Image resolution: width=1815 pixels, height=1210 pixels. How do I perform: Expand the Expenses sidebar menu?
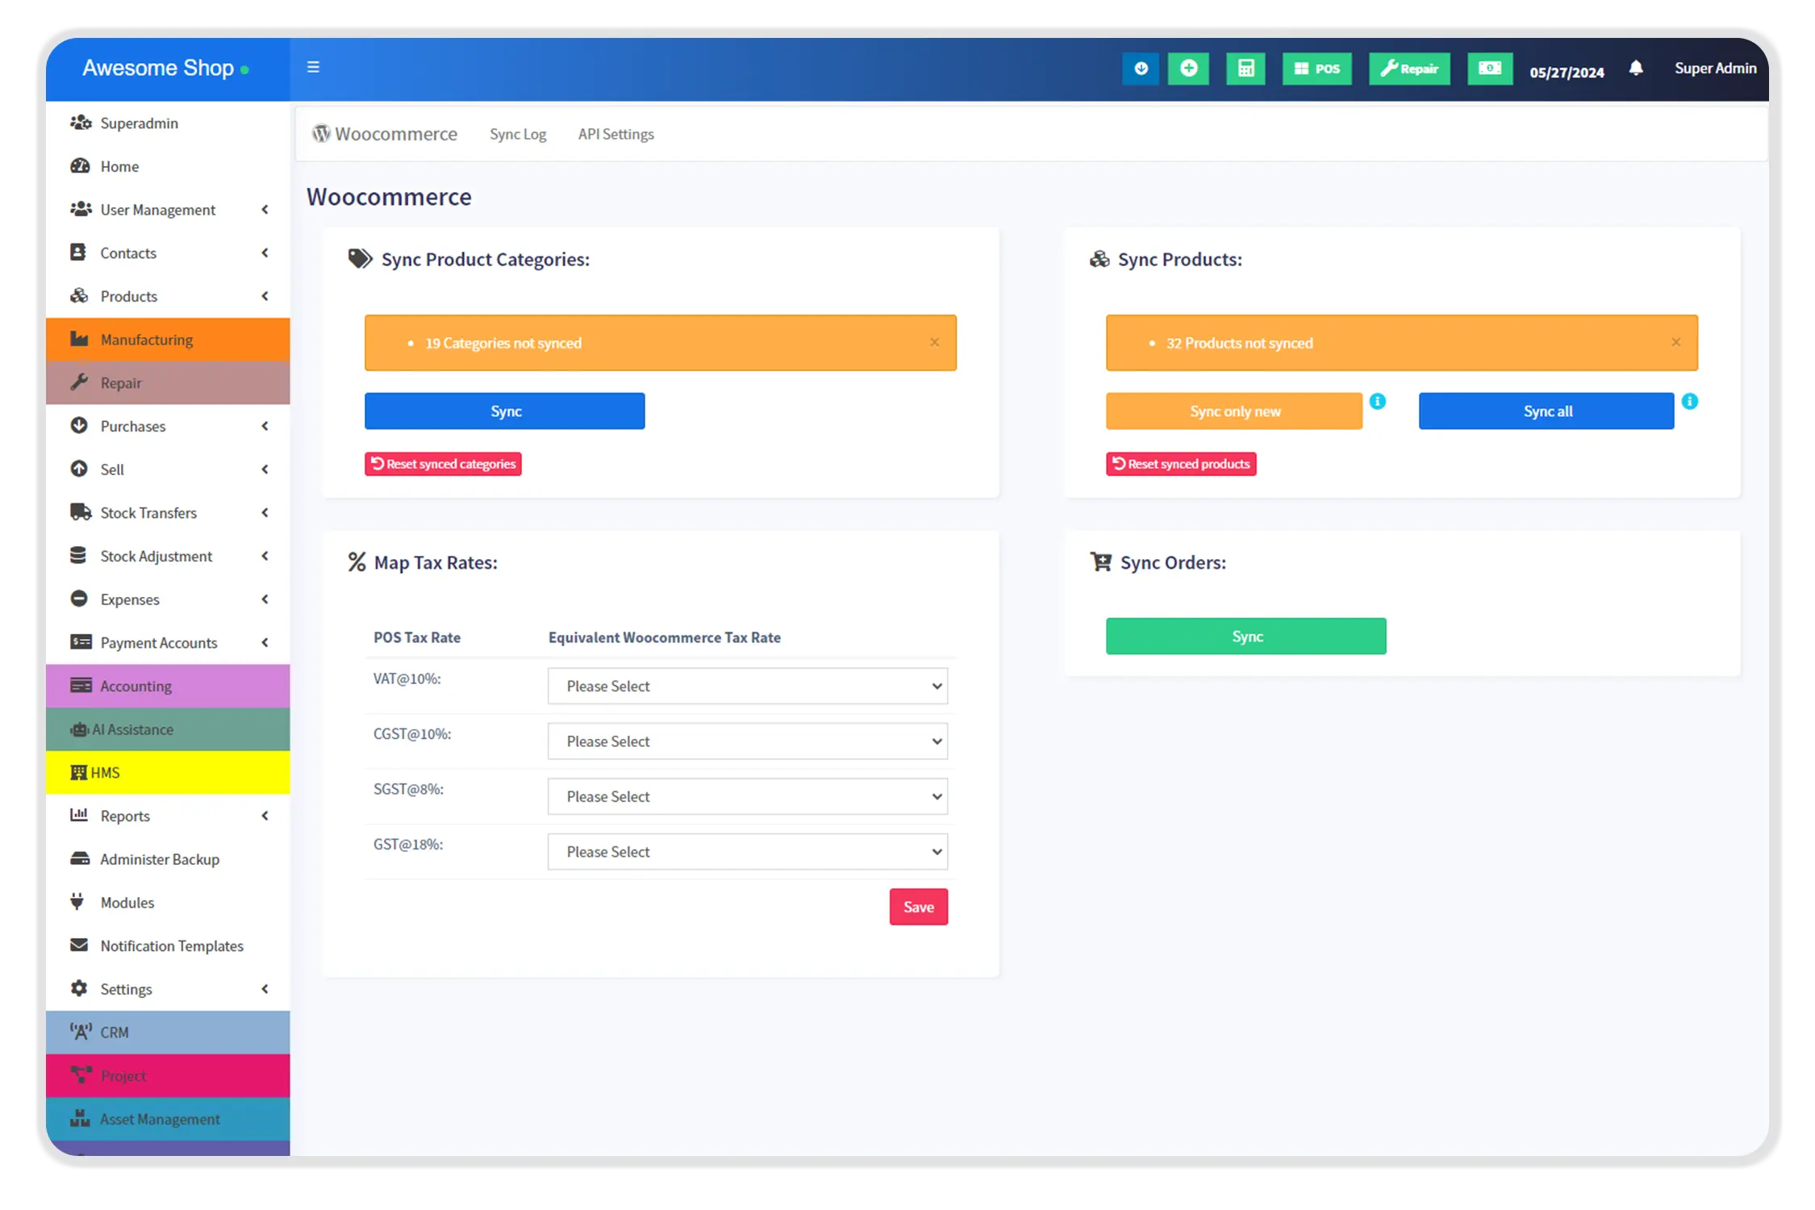[x=168, y=599]
